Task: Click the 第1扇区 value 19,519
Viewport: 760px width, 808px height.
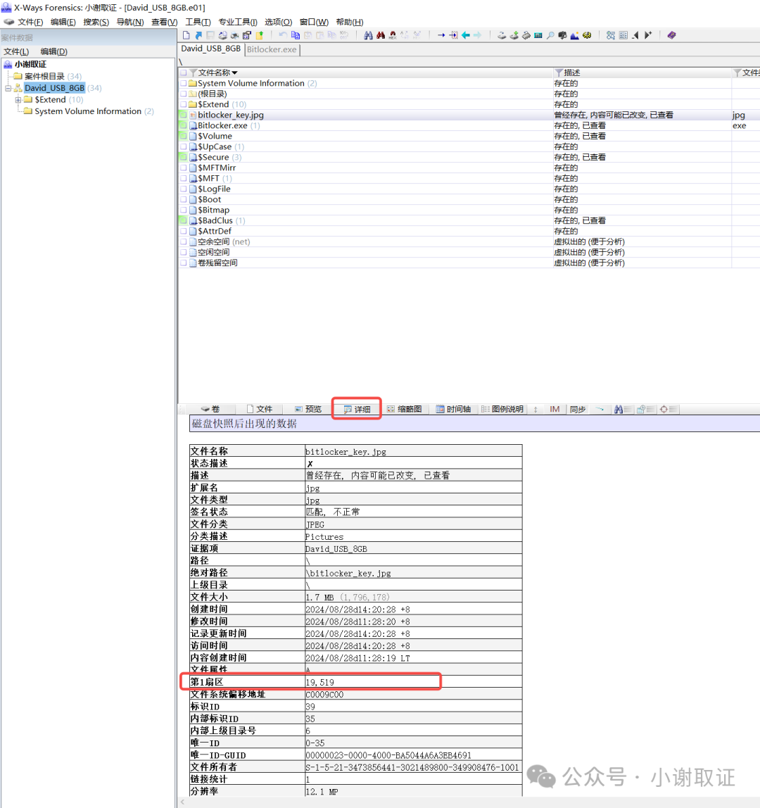Action: [320, 682]
